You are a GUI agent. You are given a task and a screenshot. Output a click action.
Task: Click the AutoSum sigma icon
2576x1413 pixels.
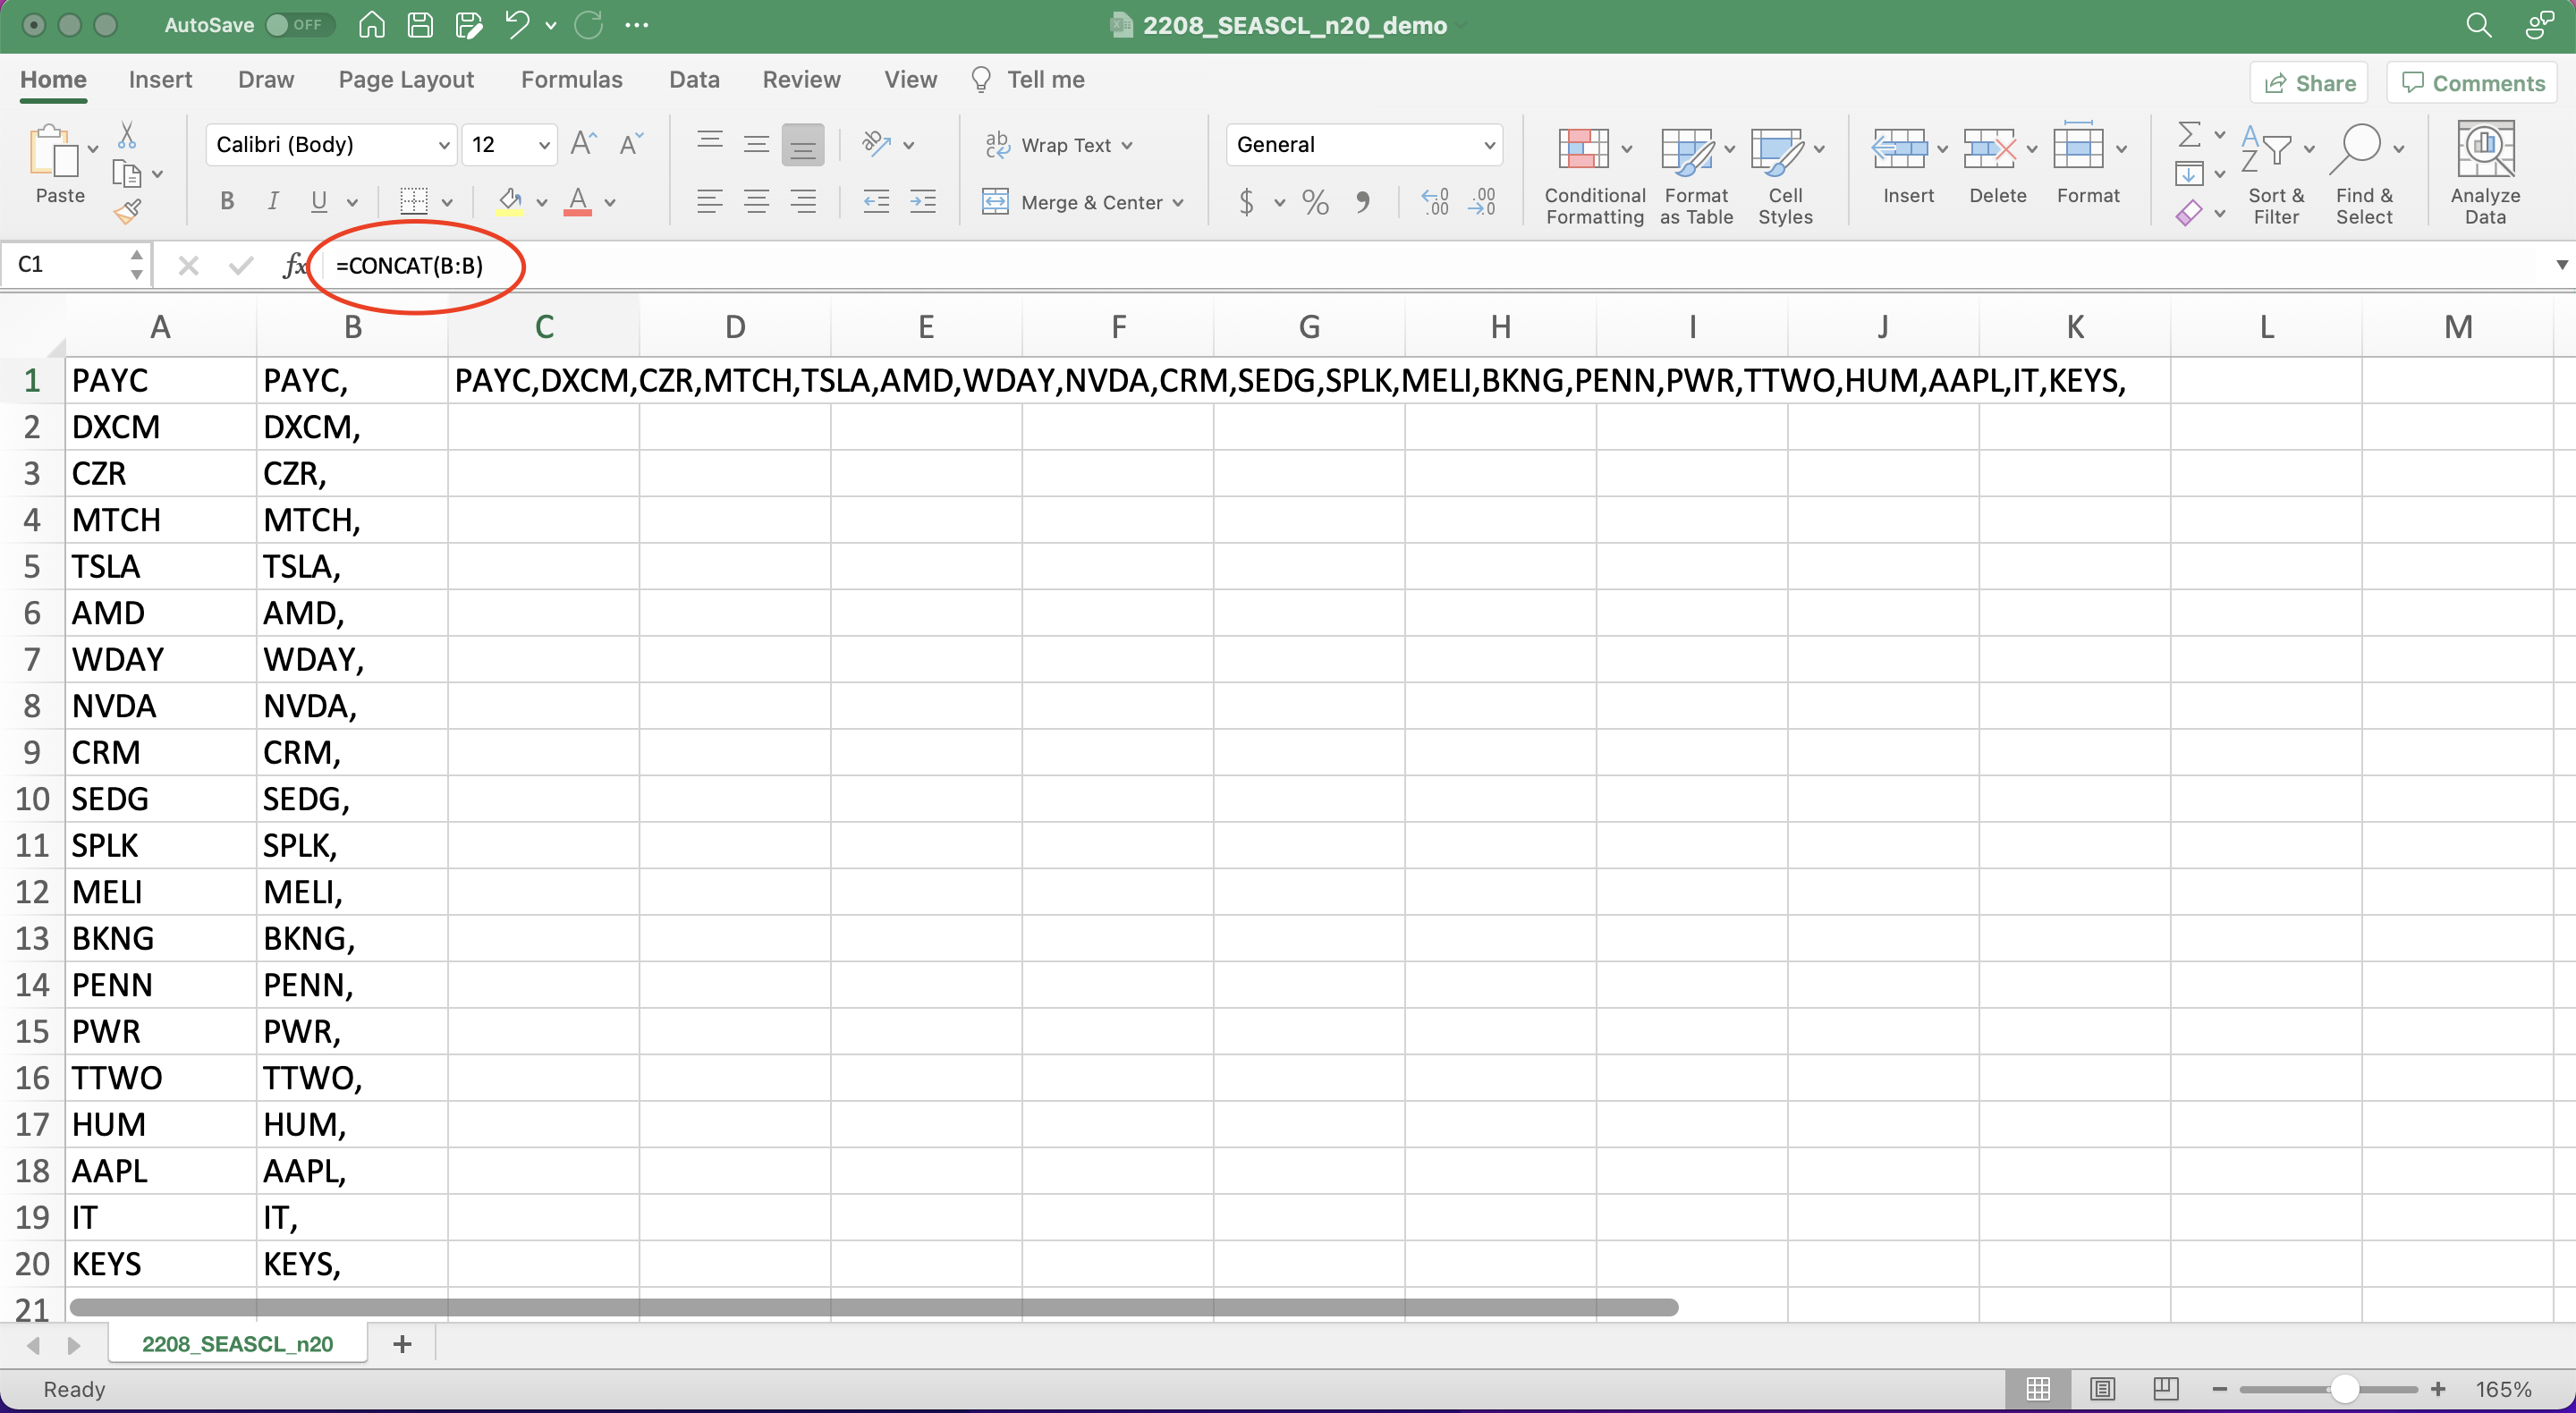2188,135
